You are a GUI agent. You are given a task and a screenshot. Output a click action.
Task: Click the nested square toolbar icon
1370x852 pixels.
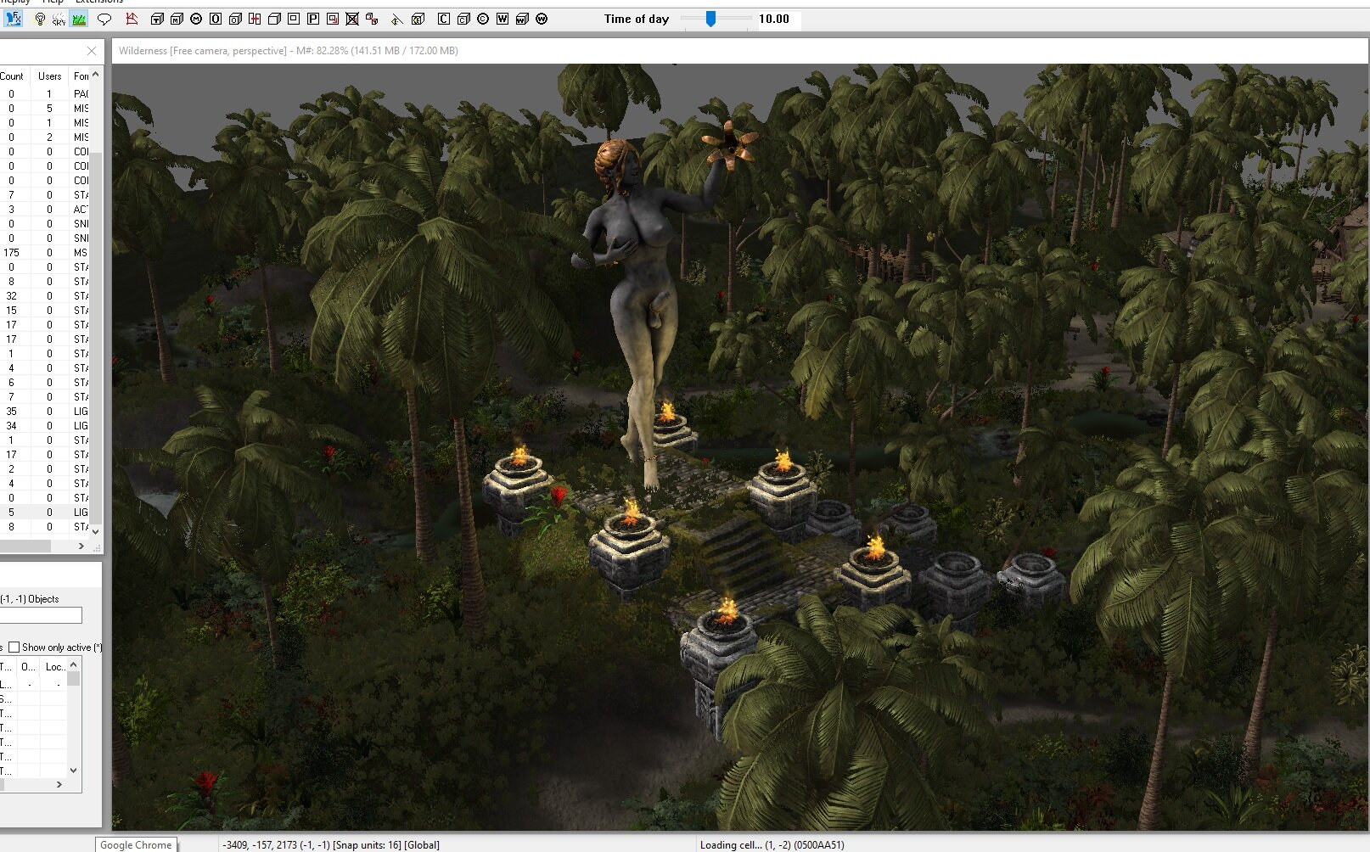(294, 19)
